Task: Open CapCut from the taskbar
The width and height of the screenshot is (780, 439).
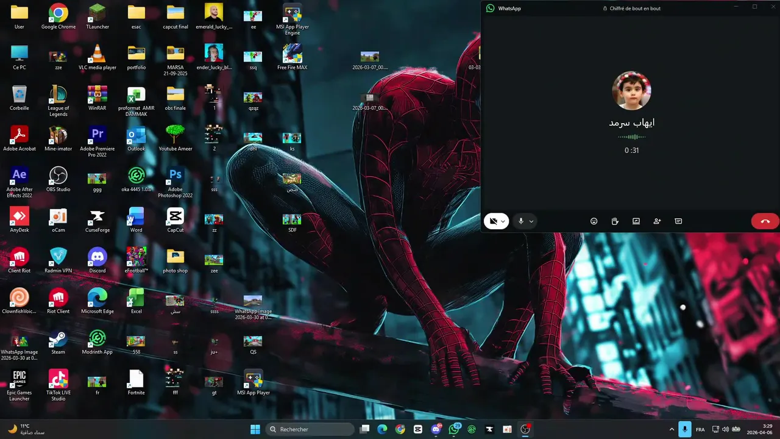Action: click(418, 429)
